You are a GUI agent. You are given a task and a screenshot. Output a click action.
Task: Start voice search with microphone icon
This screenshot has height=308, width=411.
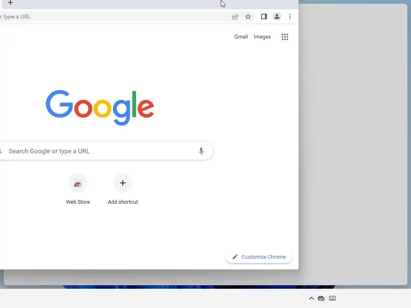201,151
